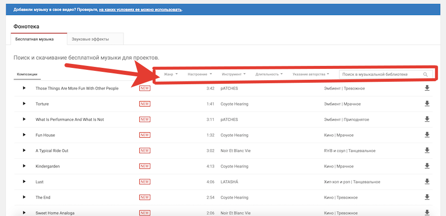446x216 pixels.
Task: Click the search magnifier icon in music library
Action: click(425, 75)
